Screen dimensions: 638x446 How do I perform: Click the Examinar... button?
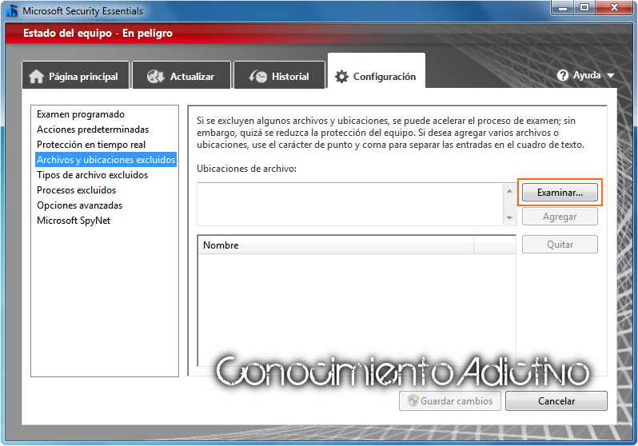pos(560,193)
